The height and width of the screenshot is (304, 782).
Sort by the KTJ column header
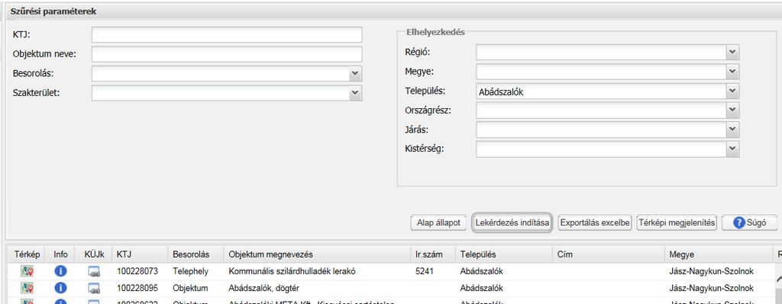(141, 254)
